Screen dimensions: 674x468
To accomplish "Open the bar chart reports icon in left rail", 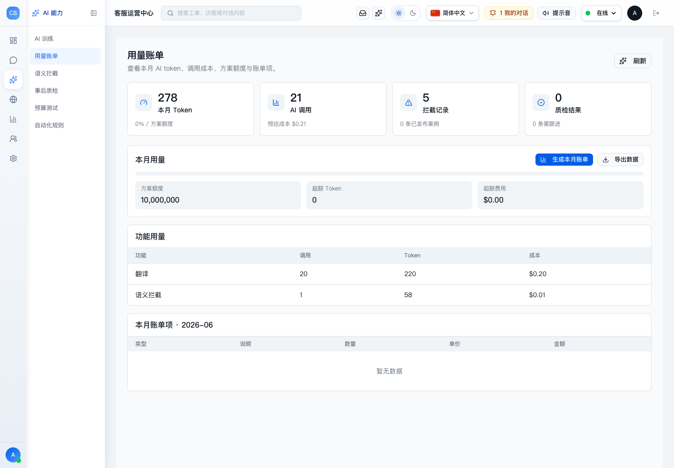I will [x=13, y=119].
